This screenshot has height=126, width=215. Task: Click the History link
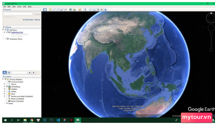(x=37, y=20)
